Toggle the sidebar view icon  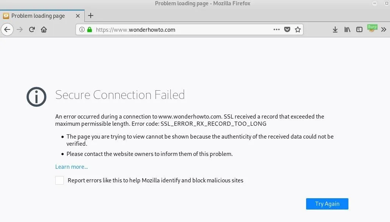coord(359,29)
